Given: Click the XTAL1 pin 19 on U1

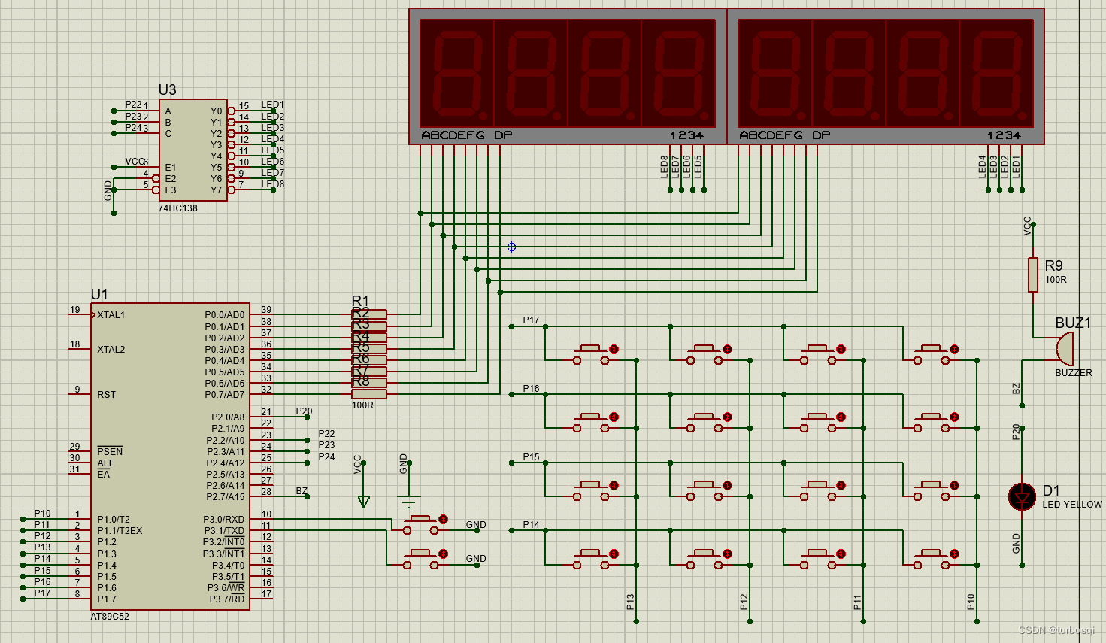Looking at the screenshot, I should coord(80,314).
